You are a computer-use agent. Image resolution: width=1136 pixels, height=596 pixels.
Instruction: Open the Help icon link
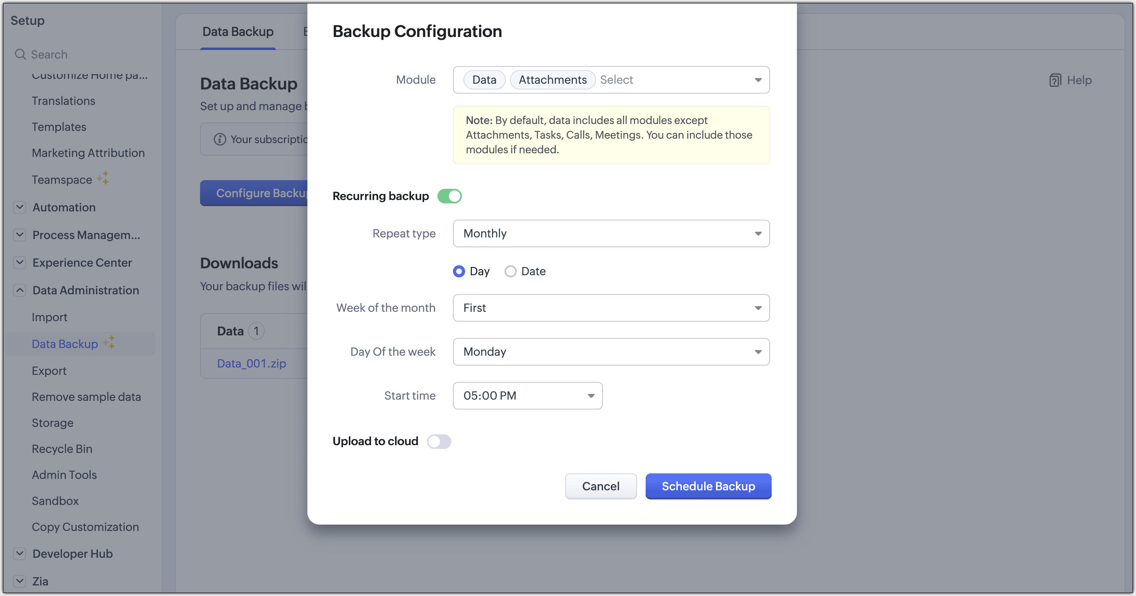[1055, 80]
